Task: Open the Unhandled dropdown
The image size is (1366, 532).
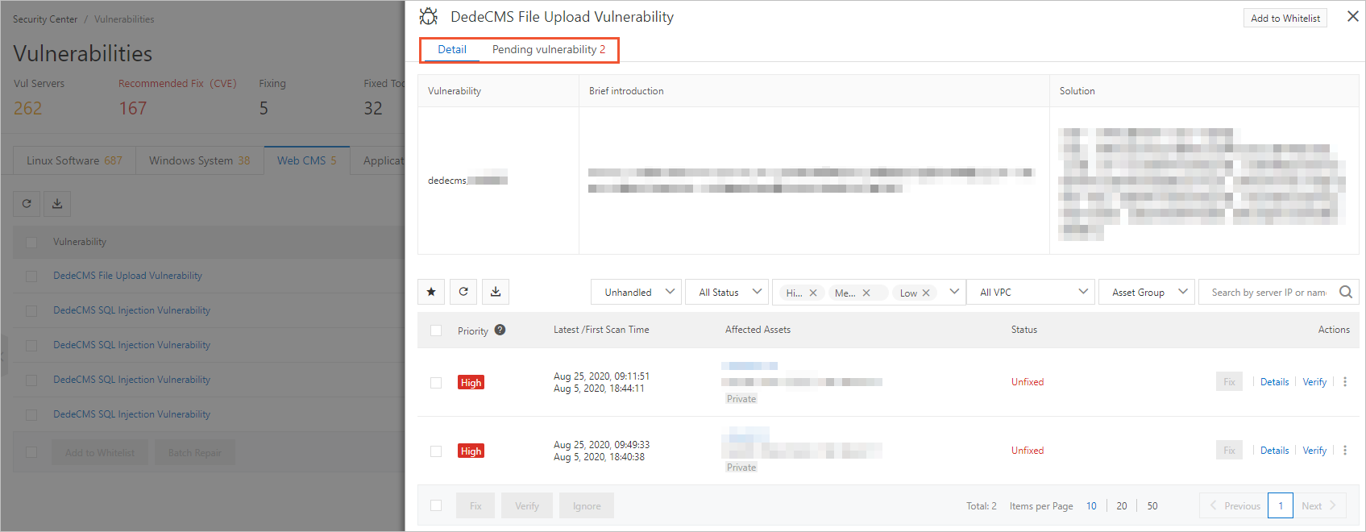Action: pyautogui.click(x=636, y=292)
